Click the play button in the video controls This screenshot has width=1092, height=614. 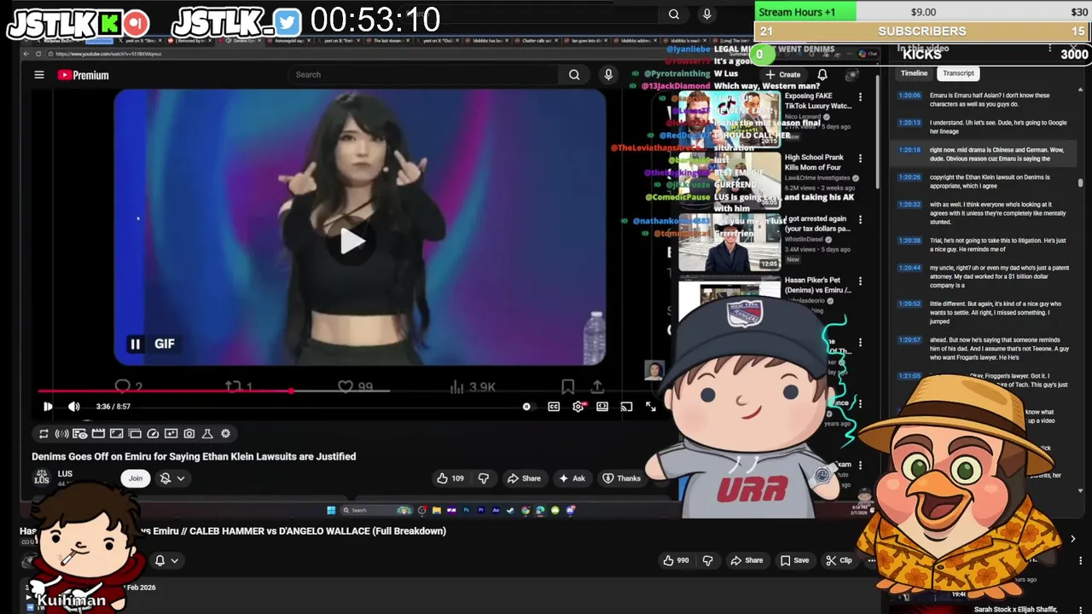click(48, 407)
